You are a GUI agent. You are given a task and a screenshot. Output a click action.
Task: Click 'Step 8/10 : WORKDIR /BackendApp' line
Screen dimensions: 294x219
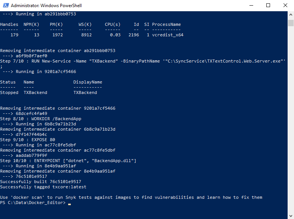pyautogui.click(x=41, y=119)
